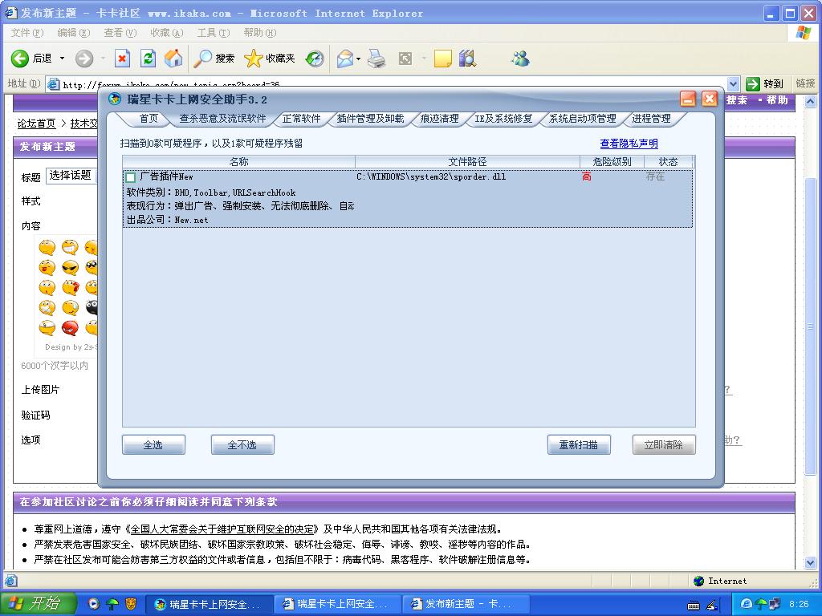Image resolution: width=822 pixels, height=616 pixels.
Task: Switch to taskbar item 发布新主题
Action: tap(465, 604)
